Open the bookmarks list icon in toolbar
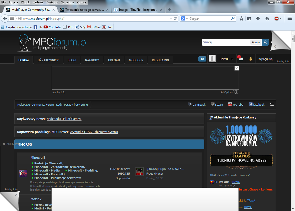 tap(249, 18)
